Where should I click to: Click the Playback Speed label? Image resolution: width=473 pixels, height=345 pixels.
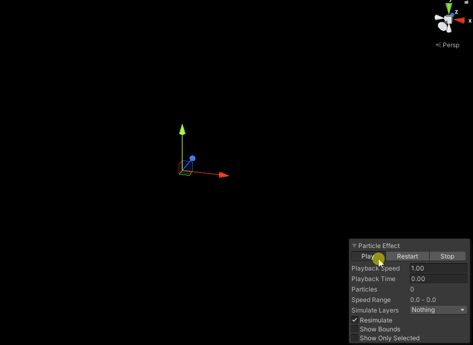coord(376,268)
